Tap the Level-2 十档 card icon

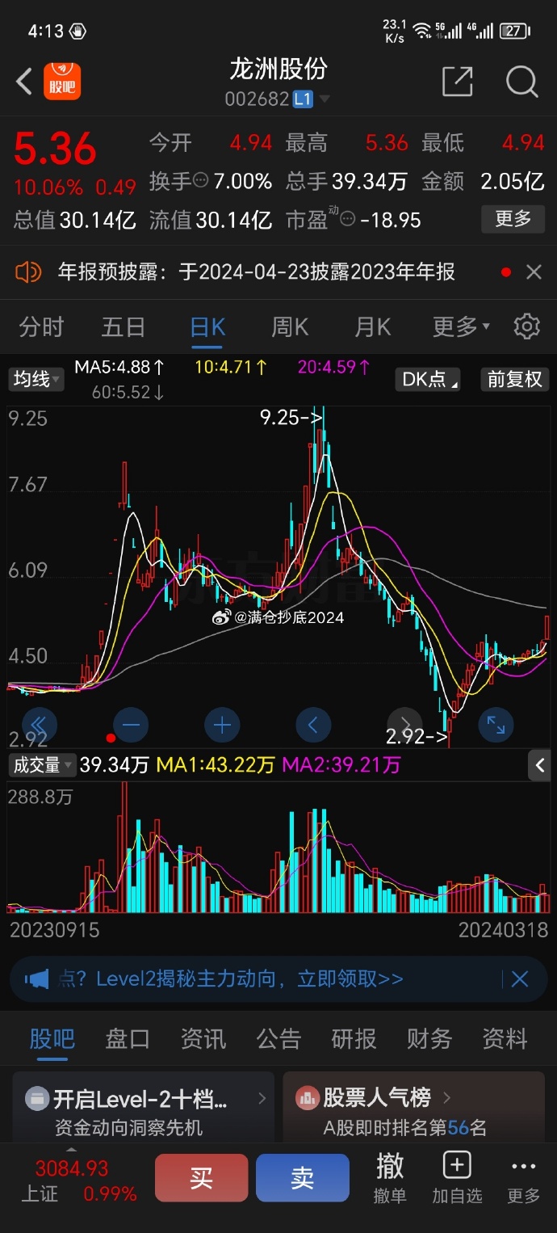(36, 1098)
